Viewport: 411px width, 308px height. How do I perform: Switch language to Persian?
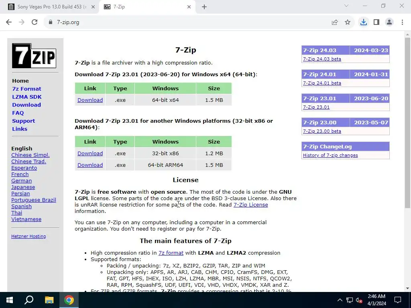20,194
